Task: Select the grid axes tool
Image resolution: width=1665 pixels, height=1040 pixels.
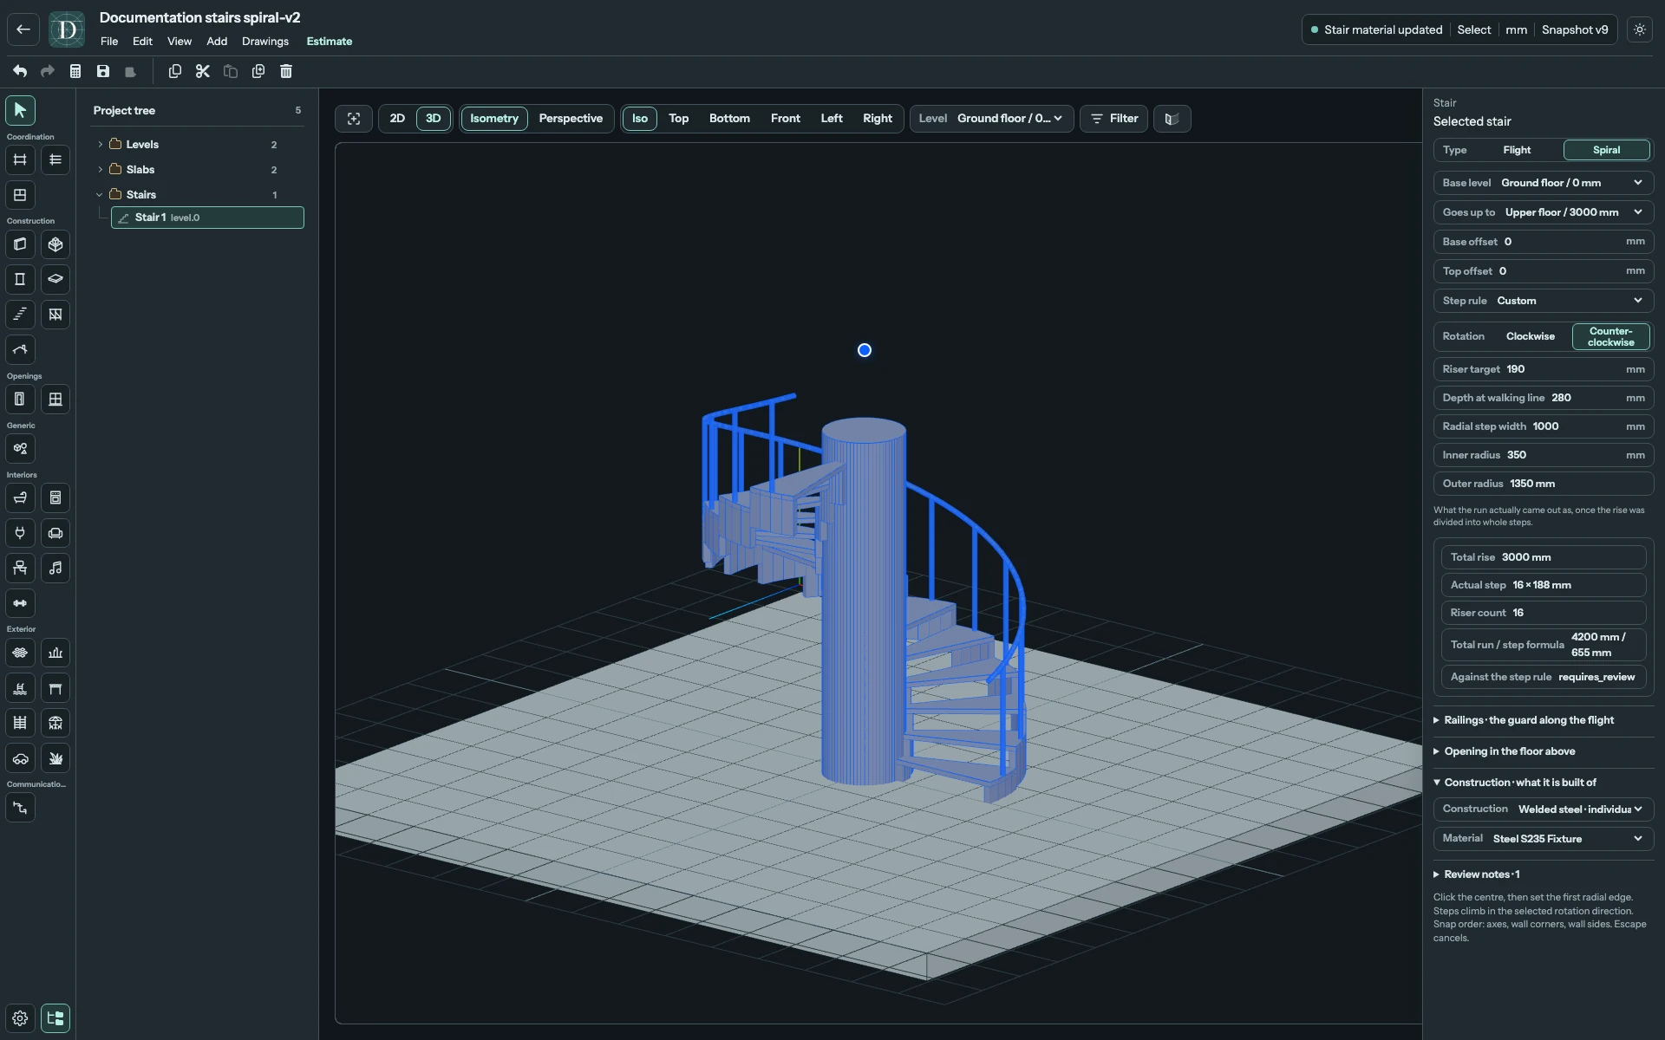Action: coord(20,159)
